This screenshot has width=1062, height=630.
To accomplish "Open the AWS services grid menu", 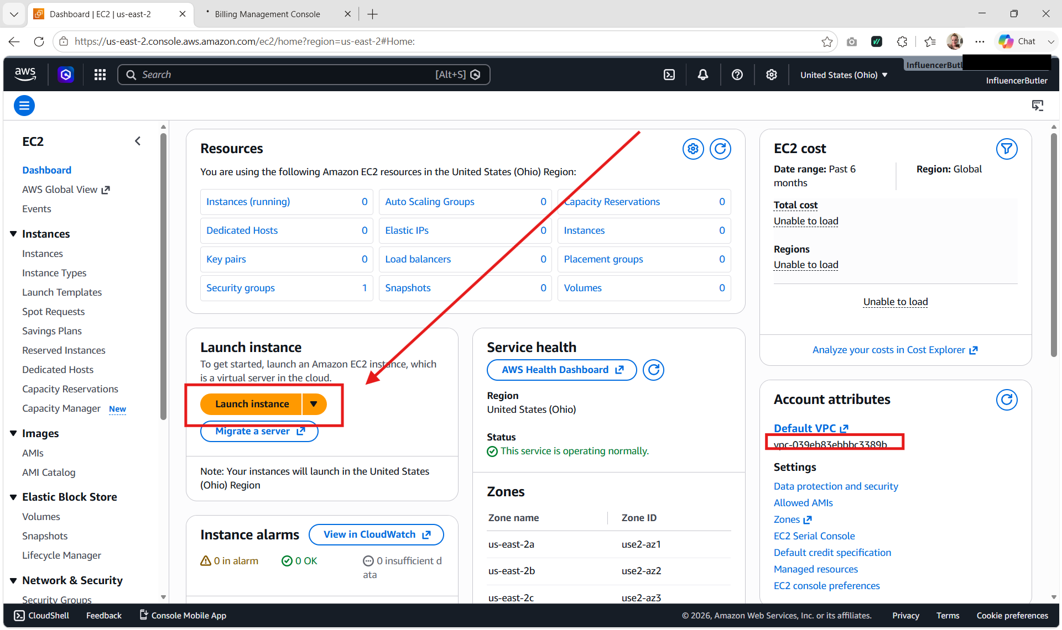I will coord(100,75).
